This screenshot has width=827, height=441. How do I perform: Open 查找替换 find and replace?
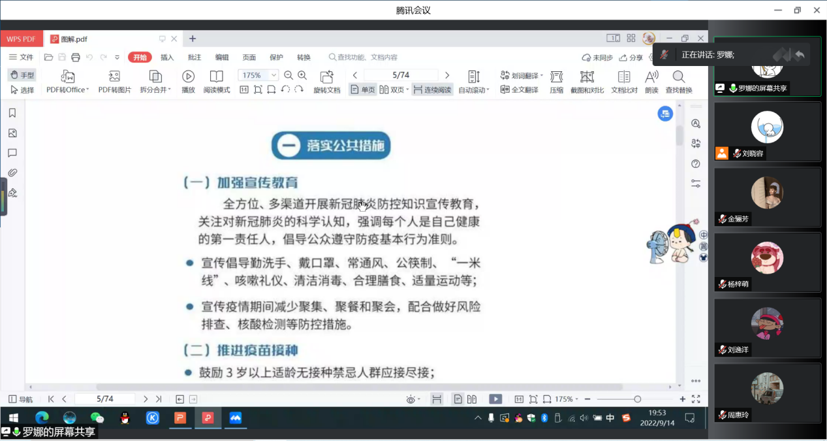(679, 76)
